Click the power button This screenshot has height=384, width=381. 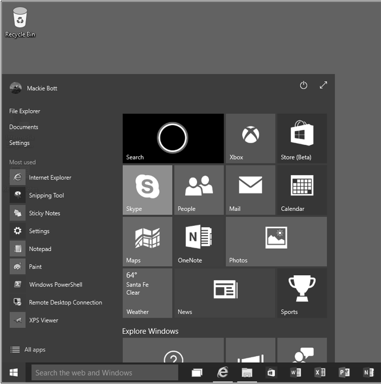303,85
